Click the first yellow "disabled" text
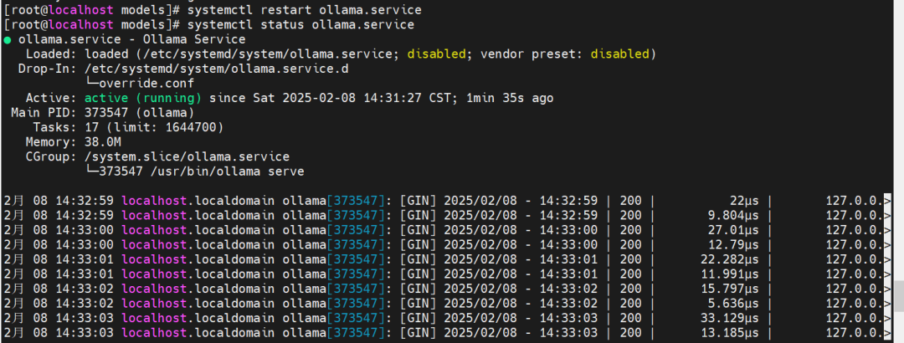Image resolution: width=904 pixels, height=343 pixels. (437, 54)
